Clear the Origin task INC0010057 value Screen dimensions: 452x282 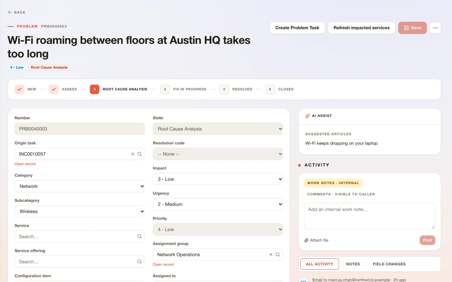pos(132,154)
